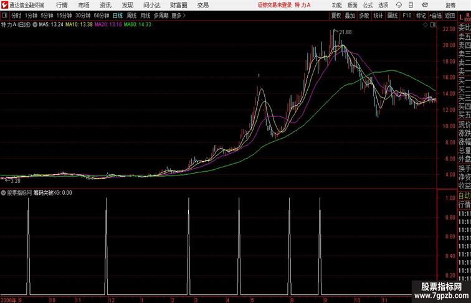The height and width of the screenshot is (303, 471).
Task: Click the 2006年 date axis label
Action: [x=9, y=300]
